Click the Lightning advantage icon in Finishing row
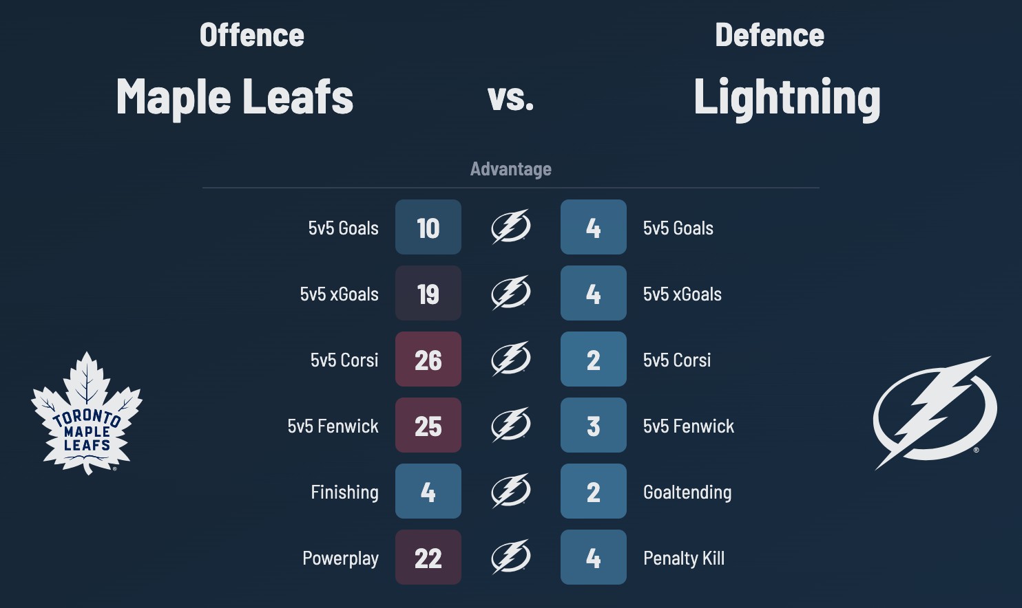Image resolution: width=1022 pixels, height=608 pixels. tap(510, 491)
